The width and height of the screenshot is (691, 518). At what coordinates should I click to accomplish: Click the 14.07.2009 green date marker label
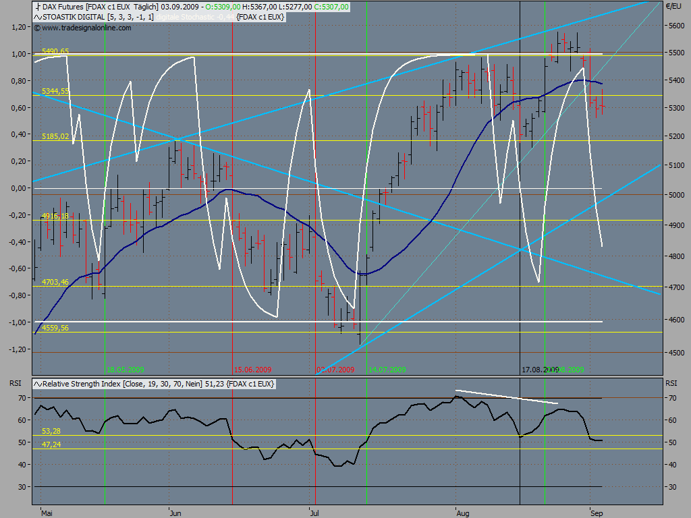pos(387,370)
